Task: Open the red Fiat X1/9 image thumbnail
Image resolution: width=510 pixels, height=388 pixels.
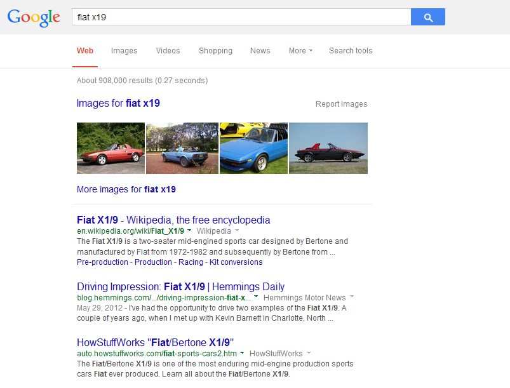Action: coord(111,148)
